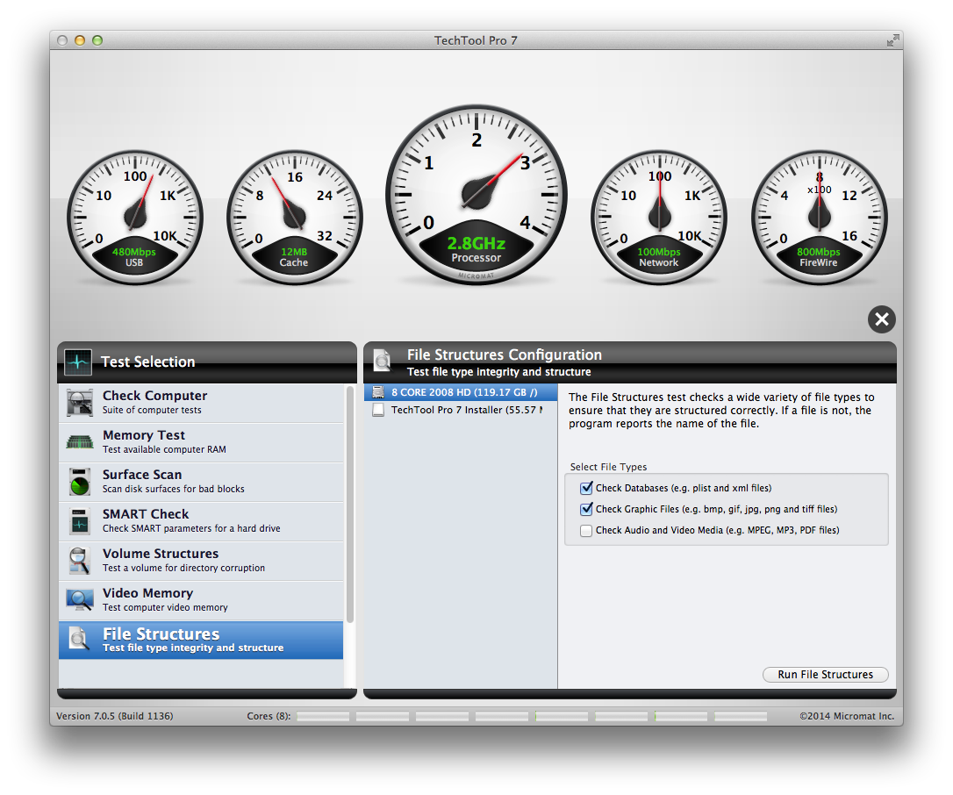Screen dimensions: 953x795
Task: Click the Cores (8): label
Action: tap(269, 716)
